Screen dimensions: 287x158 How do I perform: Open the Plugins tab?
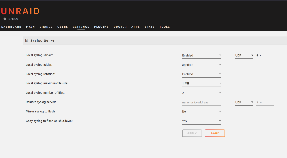click(101, 27)
